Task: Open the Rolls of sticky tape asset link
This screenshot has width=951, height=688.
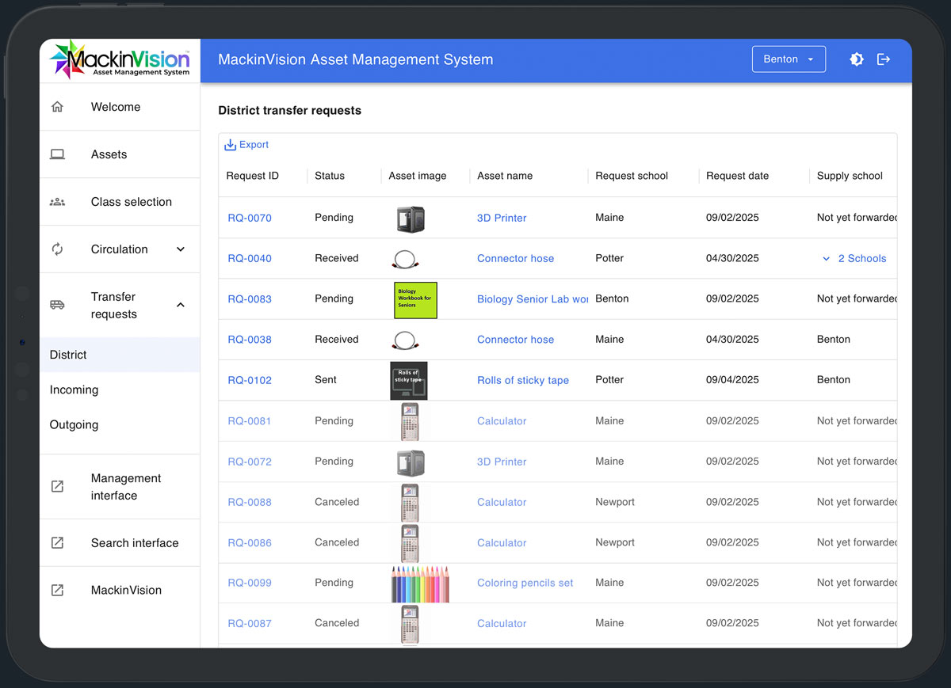Action: [522, 380]
